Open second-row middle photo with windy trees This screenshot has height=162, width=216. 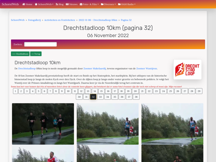tap(107, 153)
